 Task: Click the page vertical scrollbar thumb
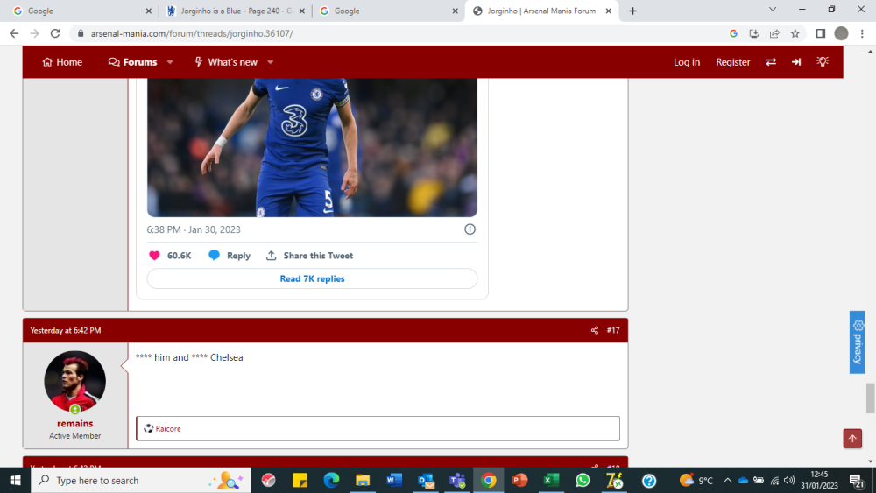871,398
